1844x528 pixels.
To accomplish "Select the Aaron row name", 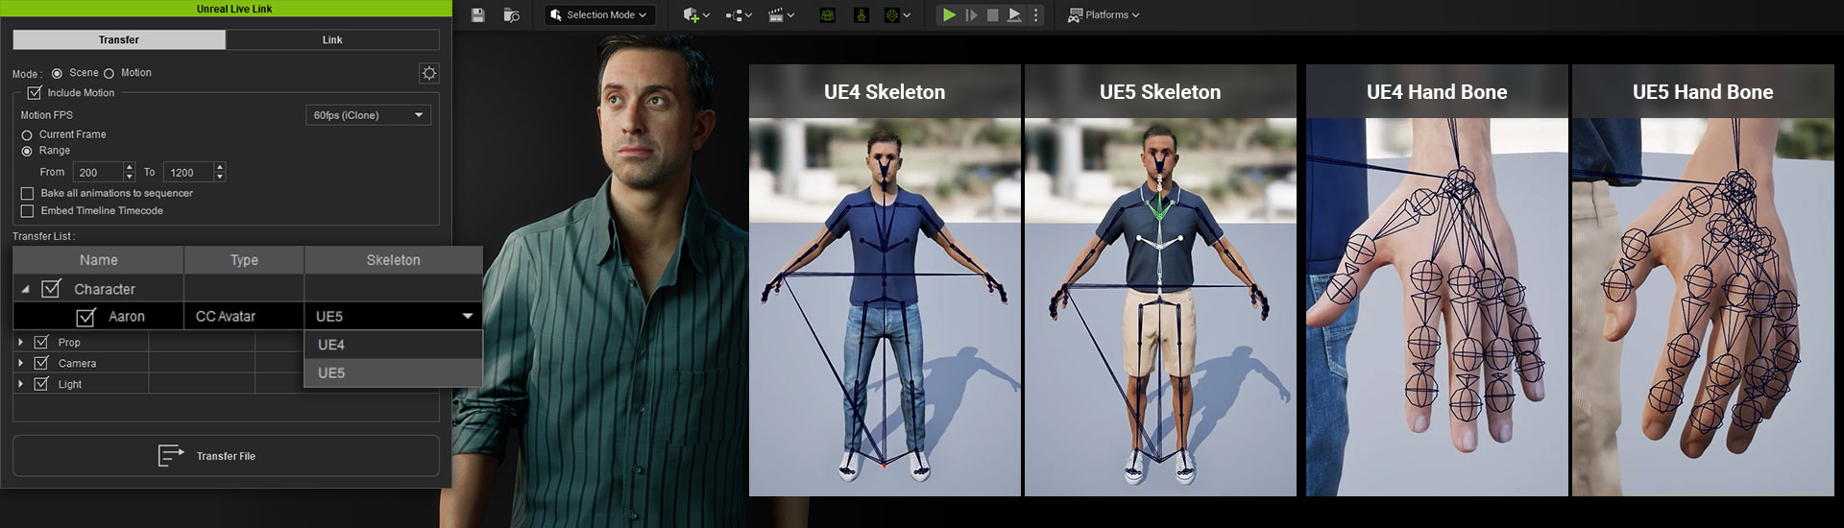I will (127, 317).
